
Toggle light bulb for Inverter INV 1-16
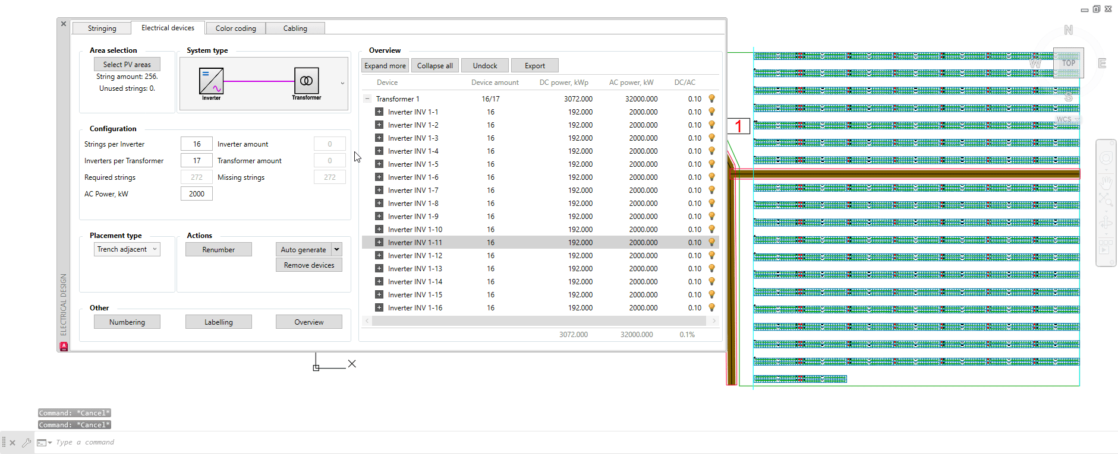point(711,307)
